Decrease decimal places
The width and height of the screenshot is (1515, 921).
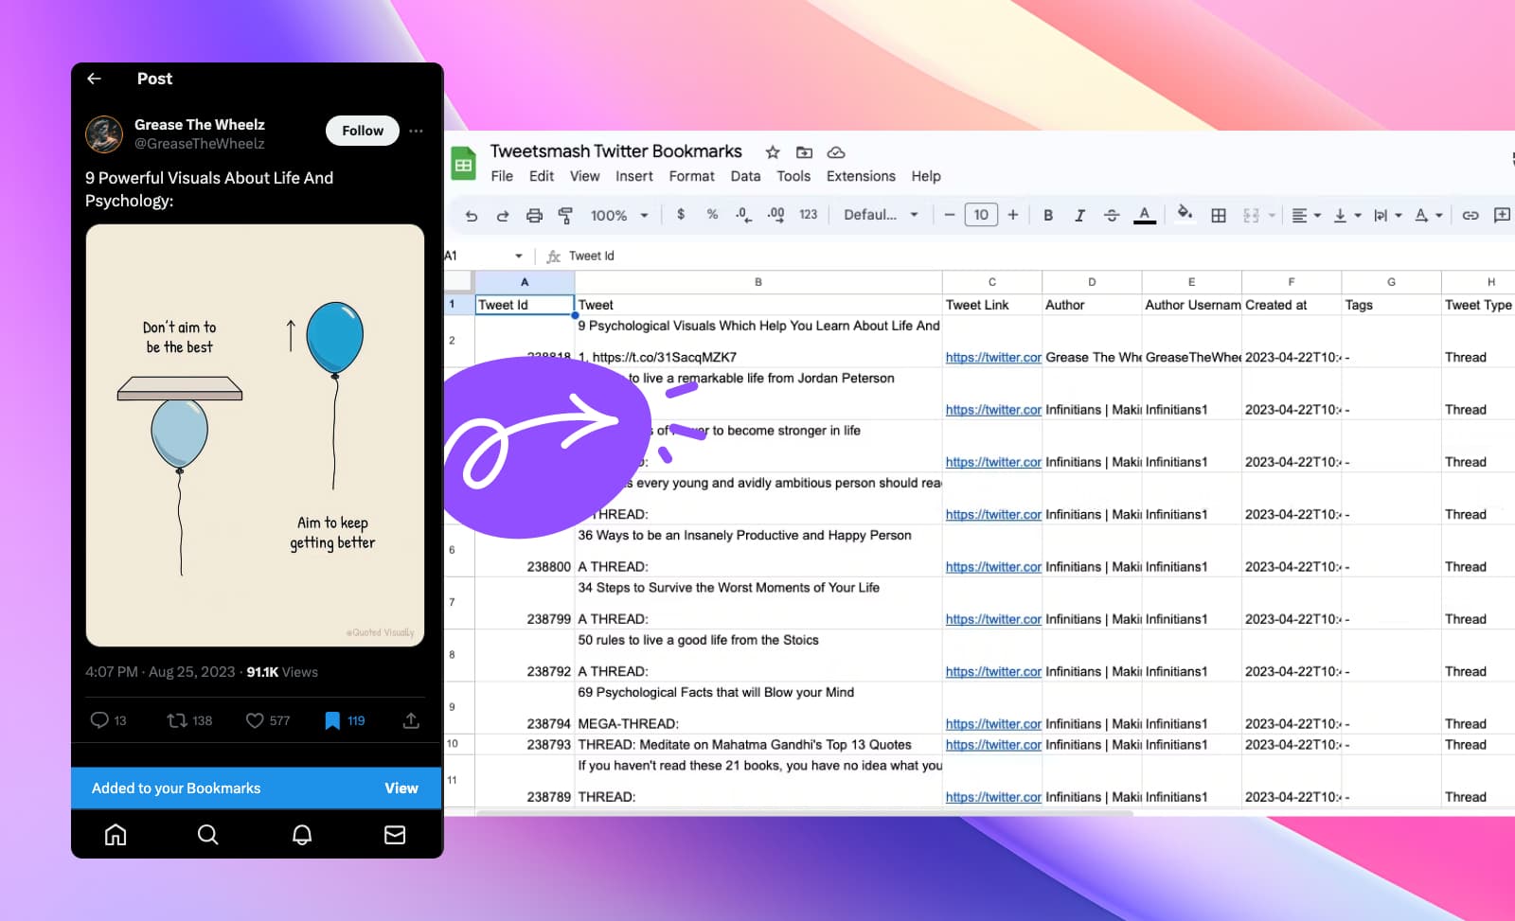coord(743,215)
